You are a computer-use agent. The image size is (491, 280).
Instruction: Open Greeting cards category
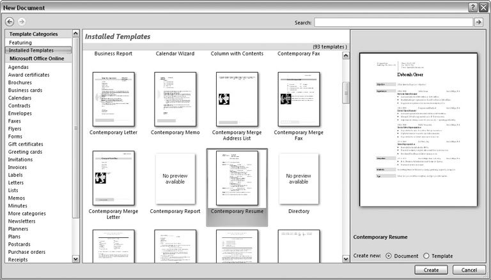25,152
